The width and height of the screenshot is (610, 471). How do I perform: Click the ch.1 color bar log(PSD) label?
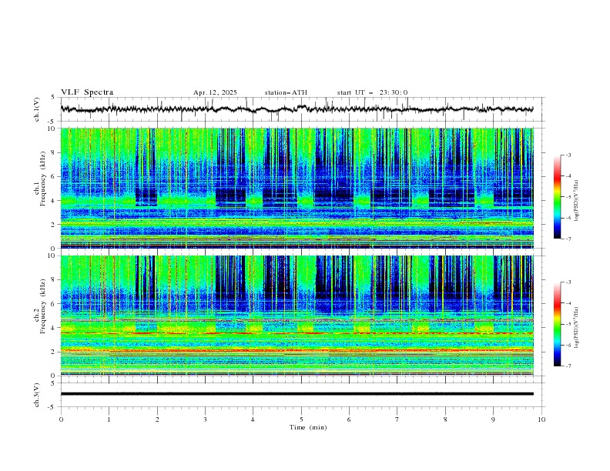point(576,201)
